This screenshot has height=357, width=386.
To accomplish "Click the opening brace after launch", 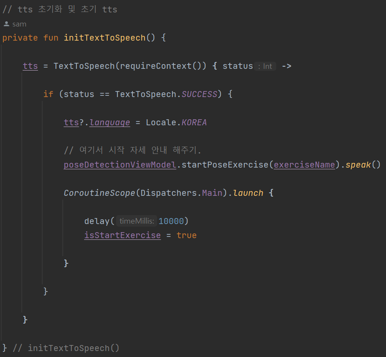I will (271, 193).
